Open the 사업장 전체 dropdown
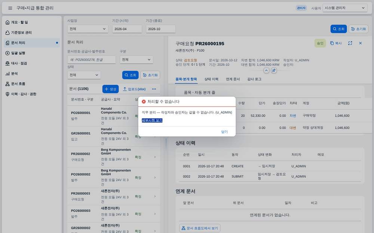Image resolution: width=374 pixels, height=233 pixels. 88,29
